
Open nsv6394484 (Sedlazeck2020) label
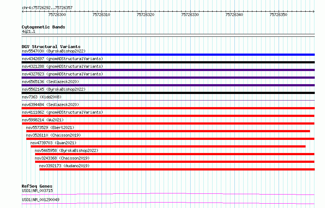point(50,105)
